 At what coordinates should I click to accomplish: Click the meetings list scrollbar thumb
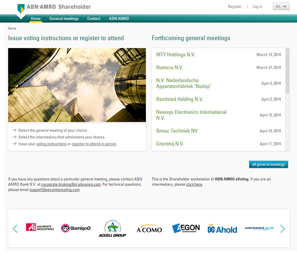point(287,70)
